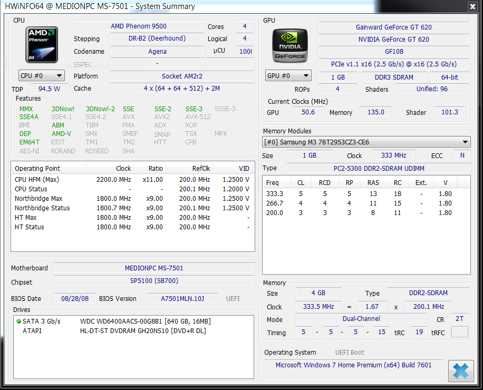Click the memory clock 333.5 MHz field

pyautogui.click(x=318, y=307)
